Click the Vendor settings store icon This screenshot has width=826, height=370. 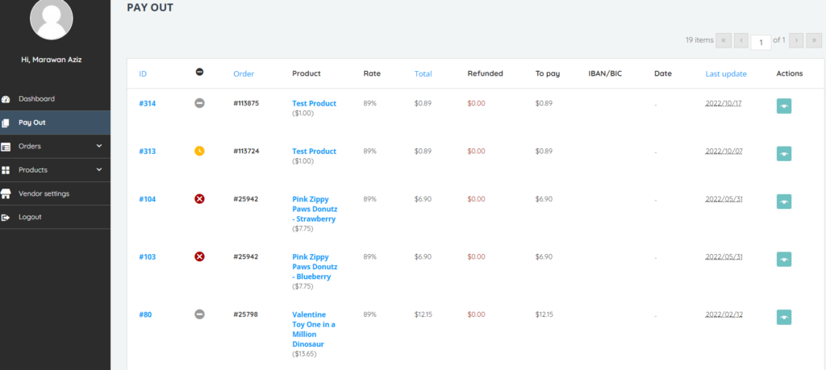pyautogui.click(x=6, y=193)
